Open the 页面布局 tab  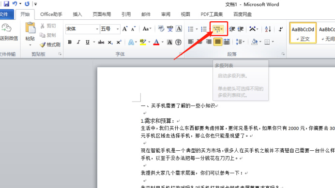point(102,14)
